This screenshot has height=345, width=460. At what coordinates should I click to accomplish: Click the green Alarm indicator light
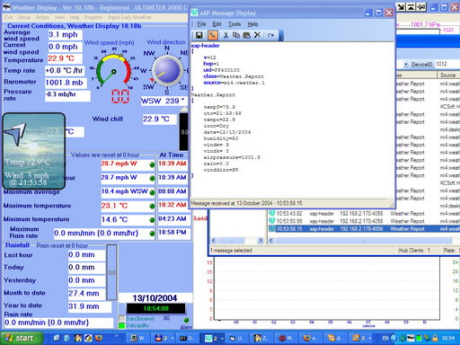[x=186, y=320]
